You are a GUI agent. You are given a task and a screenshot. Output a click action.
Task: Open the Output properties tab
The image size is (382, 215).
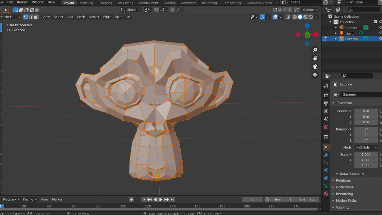(326, 103)
